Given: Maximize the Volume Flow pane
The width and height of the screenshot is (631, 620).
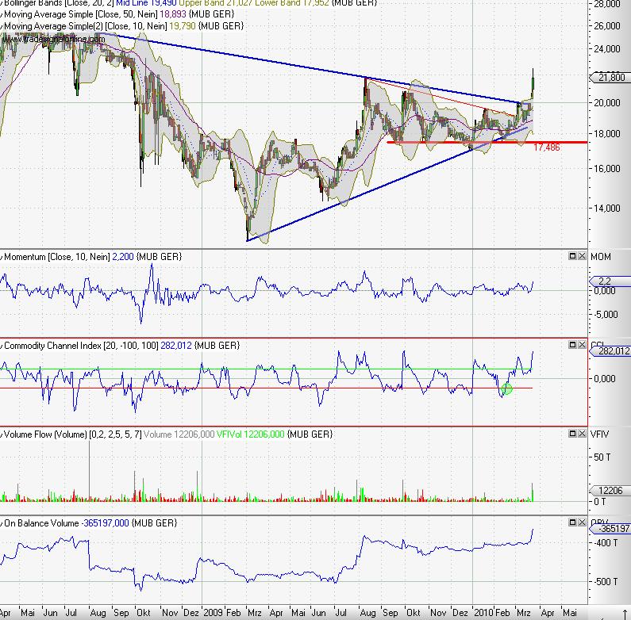Looking at the screenshot, I should coord(573,434).
